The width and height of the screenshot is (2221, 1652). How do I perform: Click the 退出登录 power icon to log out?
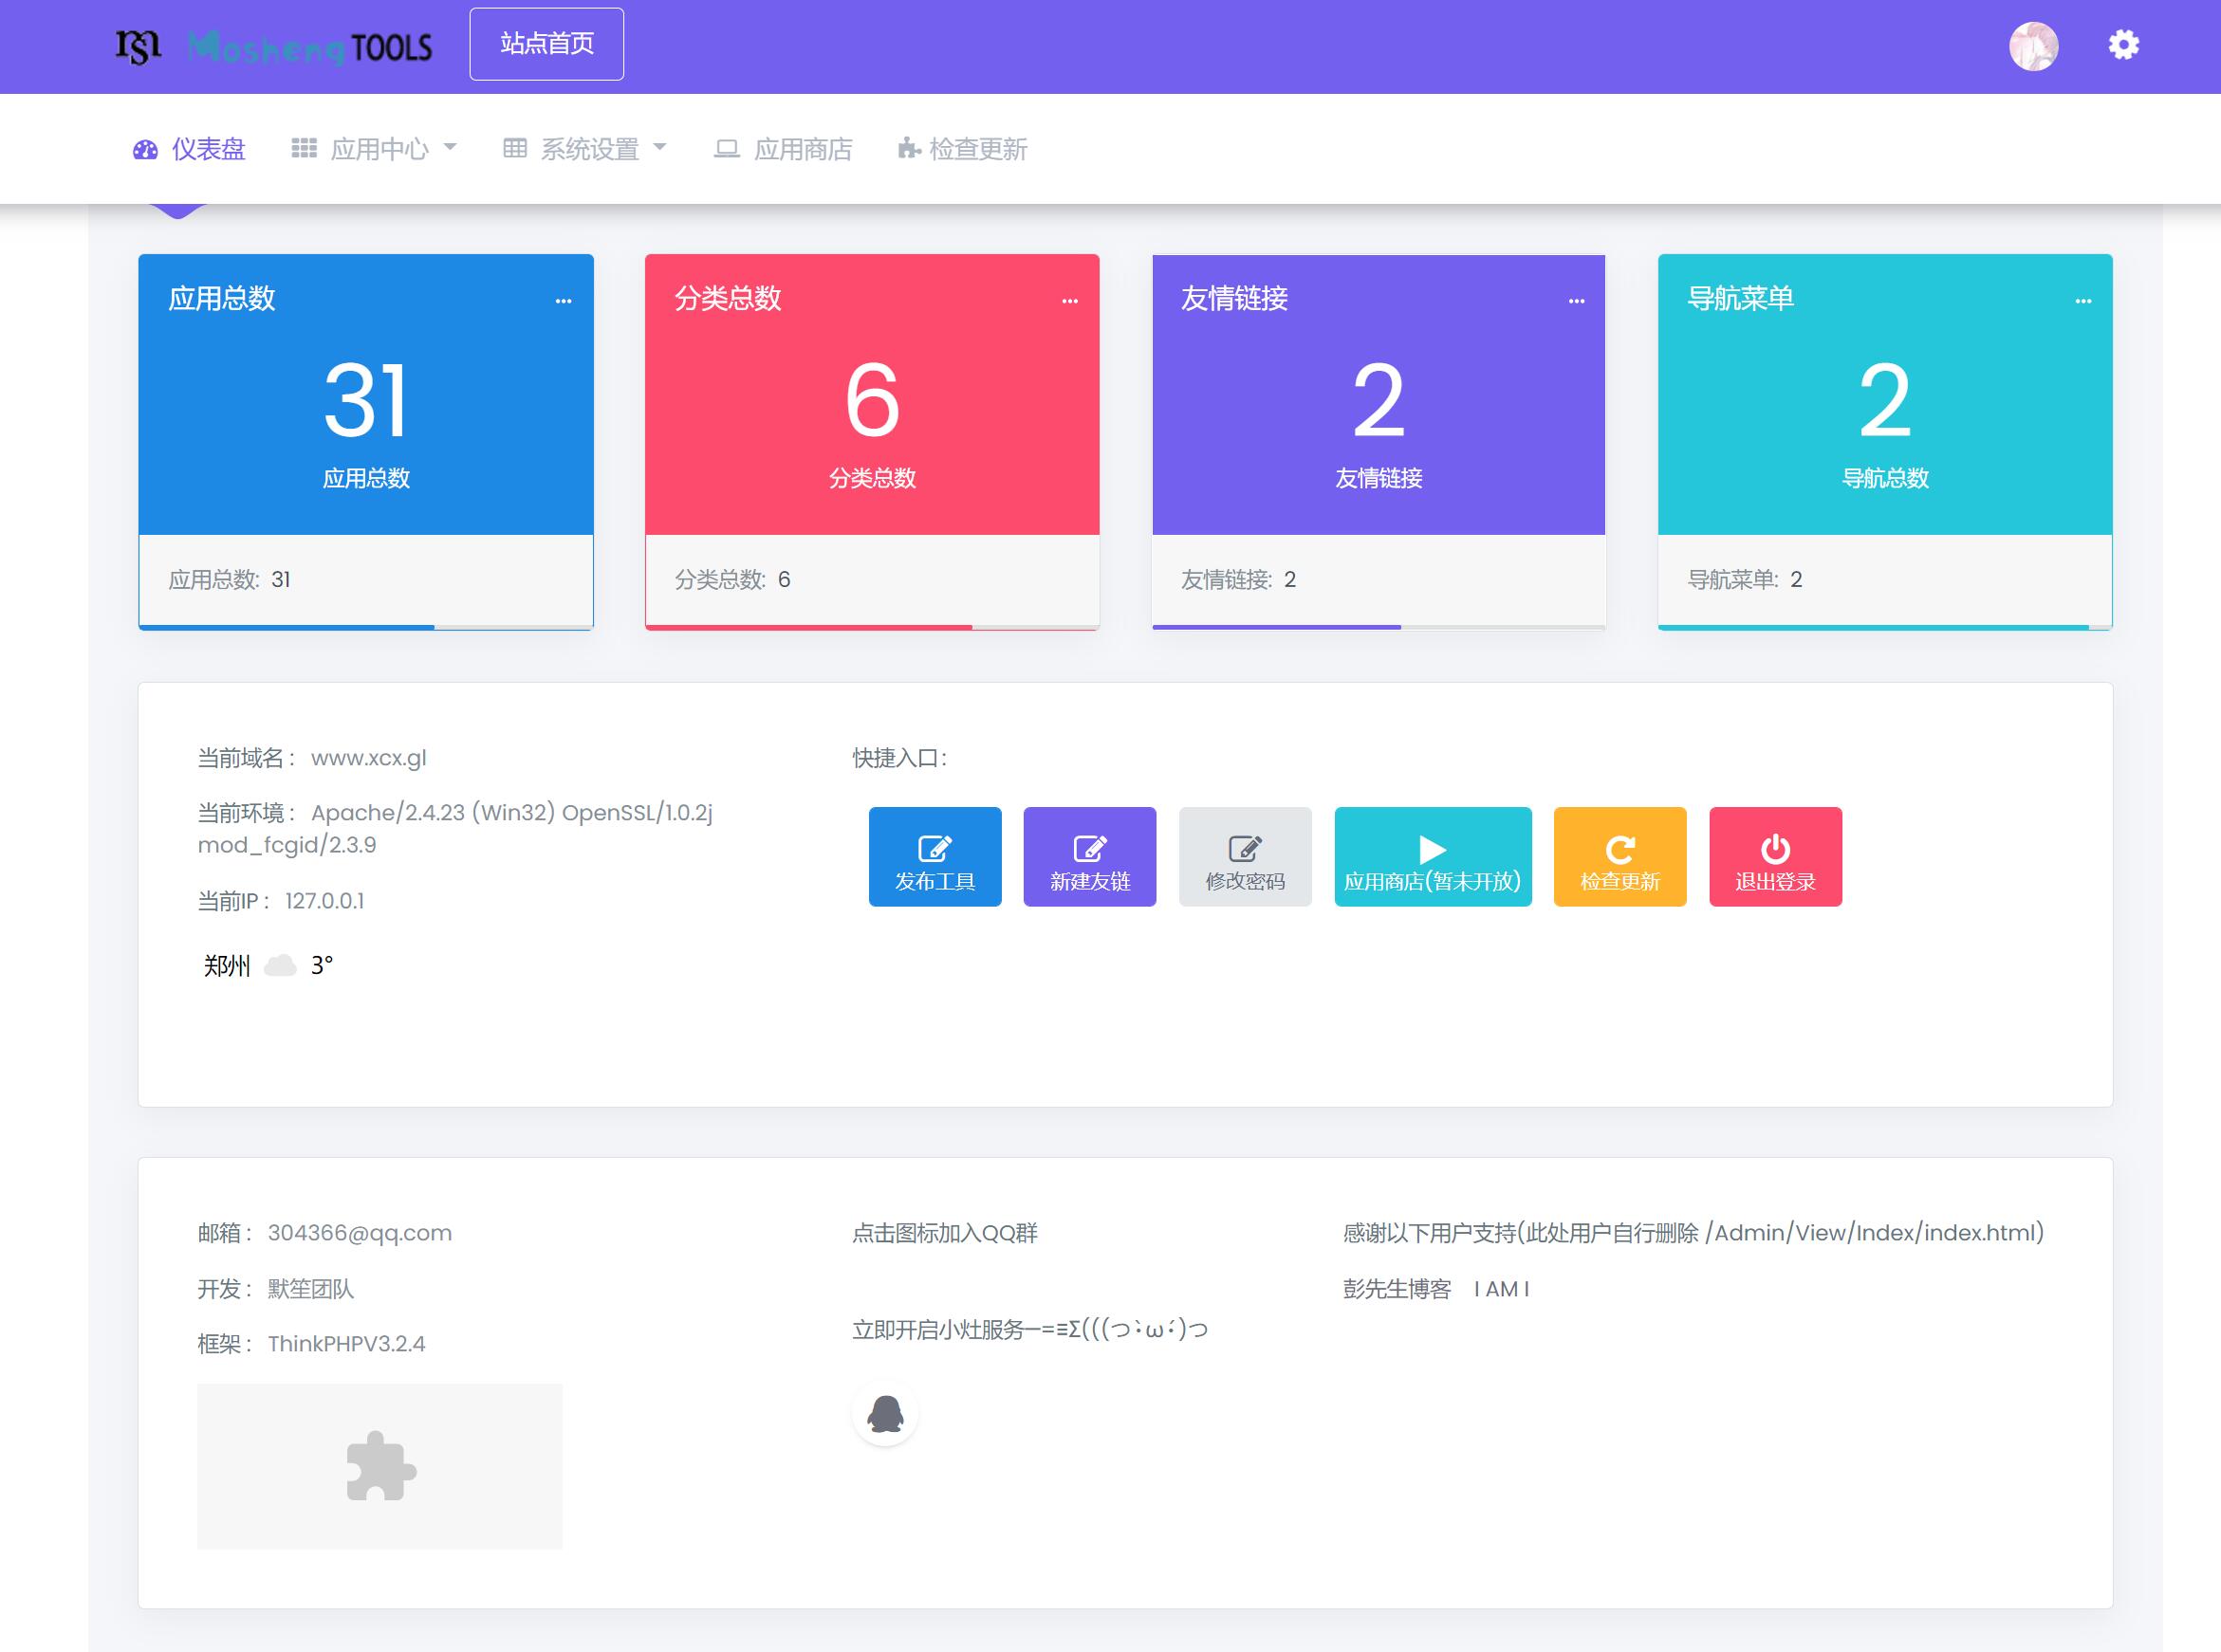(1775, 849)
